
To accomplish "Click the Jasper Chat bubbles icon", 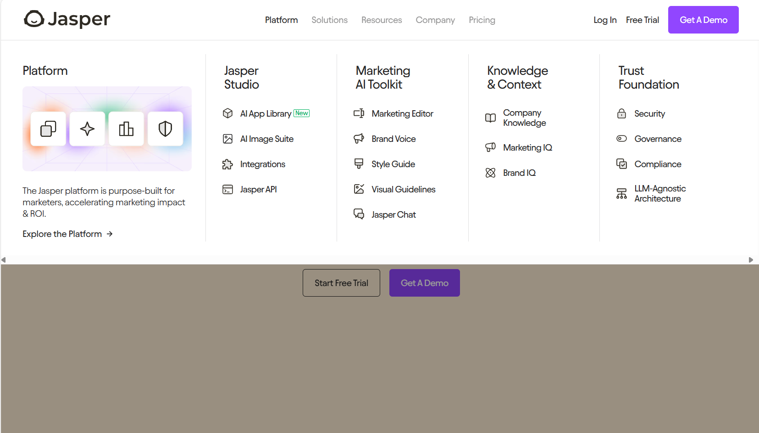I will tap(359, 214).
